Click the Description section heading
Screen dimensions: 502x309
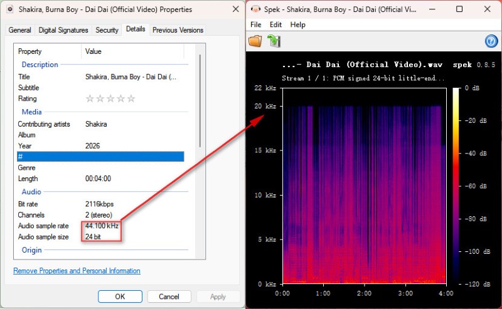click(x=40, y=65)
